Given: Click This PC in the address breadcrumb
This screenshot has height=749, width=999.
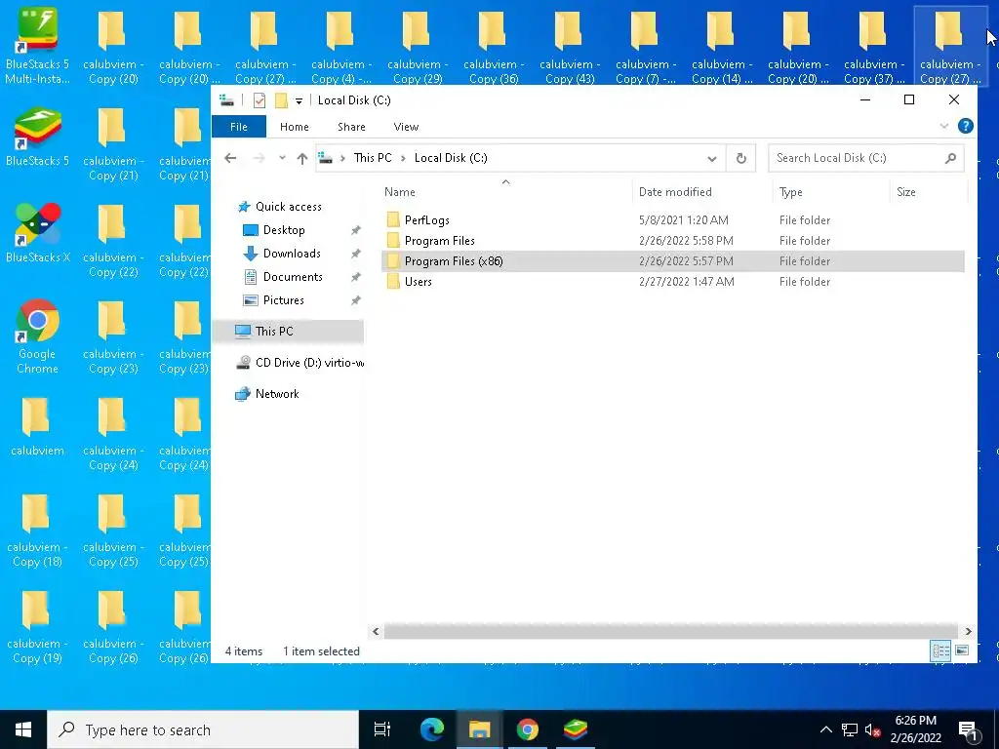Looking at the screenshot, I should pyautogui.click(x=373, y=158).
